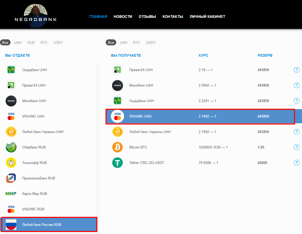Click Ощадбанк UAH icon in give list
The image size is (302, 234).
tap(11, 70)
